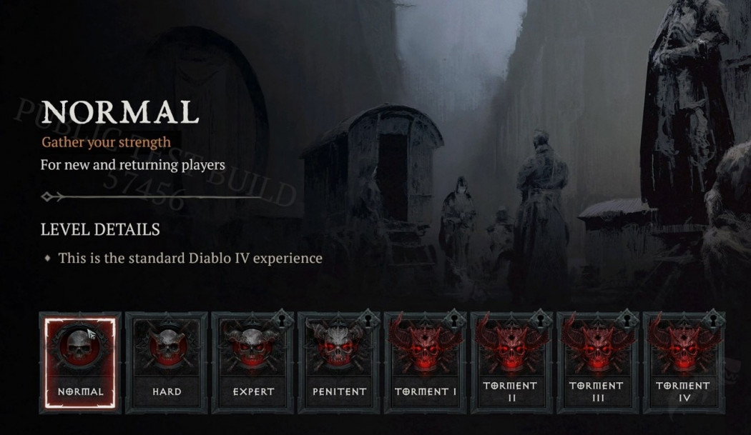
Task: Click the highlighted NORMAL card label
Action: [x=80, y=391]
